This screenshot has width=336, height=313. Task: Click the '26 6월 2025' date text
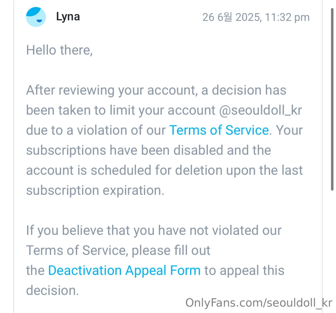click(232, 17)
